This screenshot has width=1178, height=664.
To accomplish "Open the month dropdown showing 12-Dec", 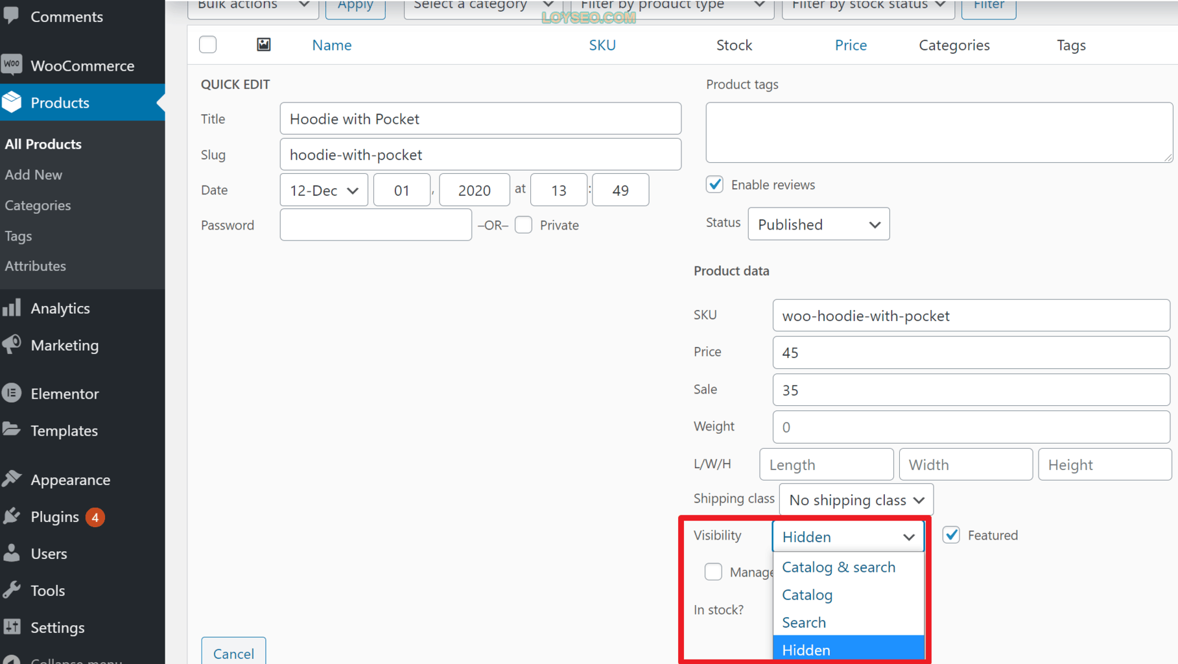I will [324, 190].
